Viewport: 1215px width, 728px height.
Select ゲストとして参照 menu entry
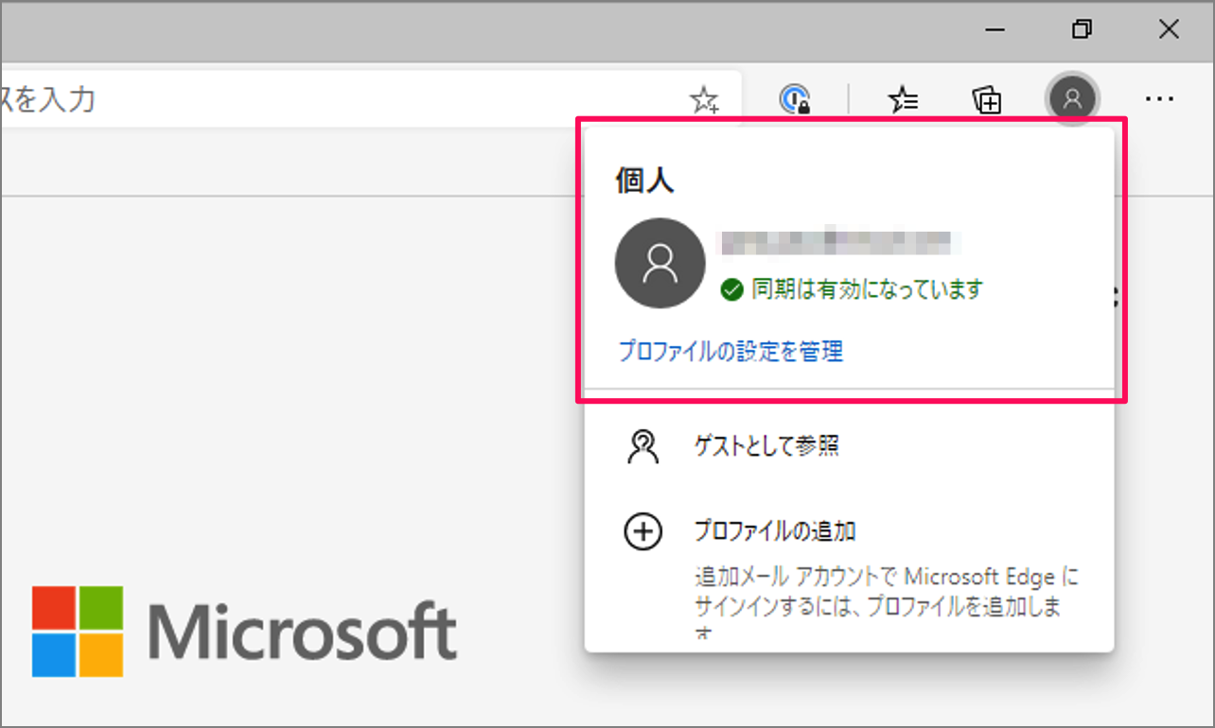[x=849, y=446]
